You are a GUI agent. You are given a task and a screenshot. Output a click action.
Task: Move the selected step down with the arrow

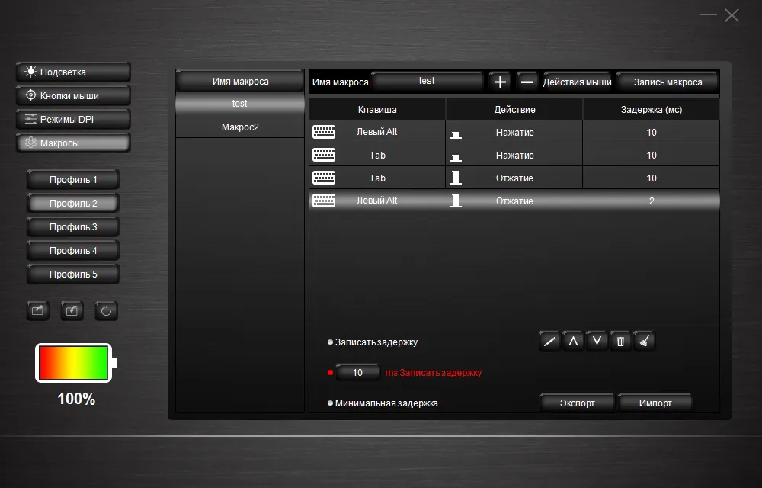(597, 342)
